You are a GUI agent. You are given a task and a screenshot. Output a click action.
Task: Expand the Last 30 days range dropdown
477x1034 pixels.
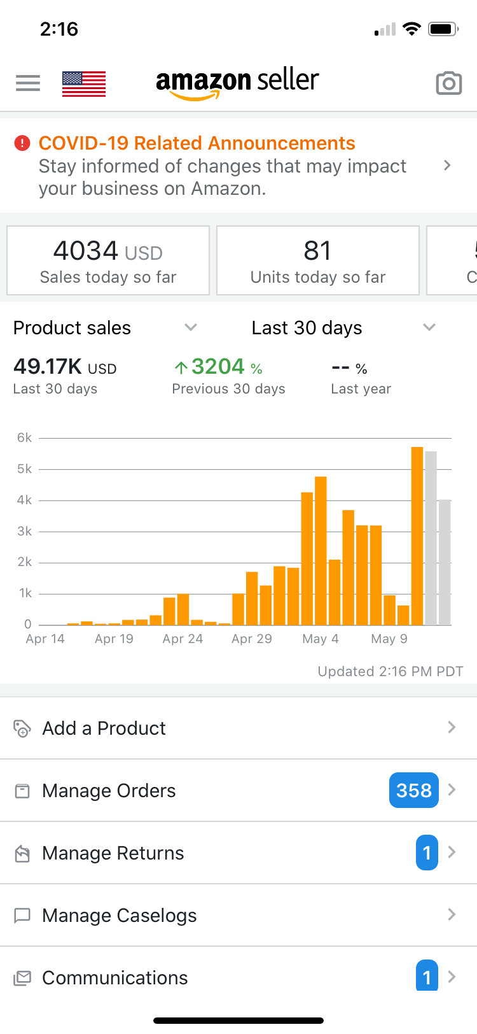coord(429,328)
